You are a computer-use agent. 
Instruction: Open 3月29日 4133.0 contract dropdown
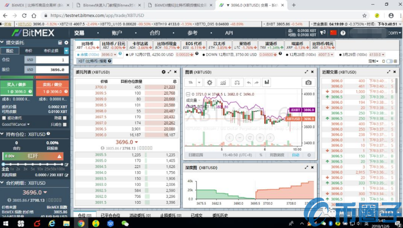377,55
